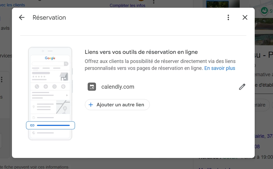Go back using the arrow beside Réservation

coord(22,17)
